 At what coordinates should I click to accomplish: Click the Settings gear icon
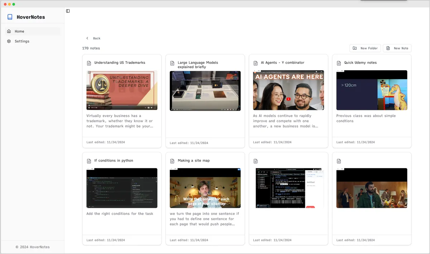tap(9, 41)
